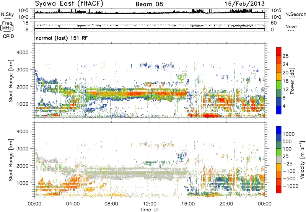Click the "Freq. [MHz]" axis label
Viewport: 306px width, 212px height.
7,26
